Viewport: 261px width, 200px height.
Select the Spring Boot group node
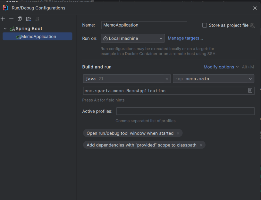click(x=26, y=29)
